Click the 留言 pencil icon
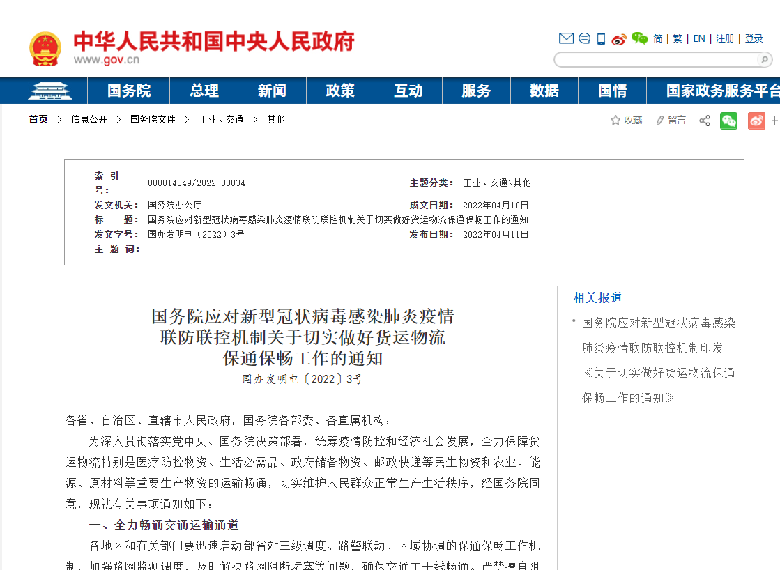780x570 pixels. [x=660, y=121]
